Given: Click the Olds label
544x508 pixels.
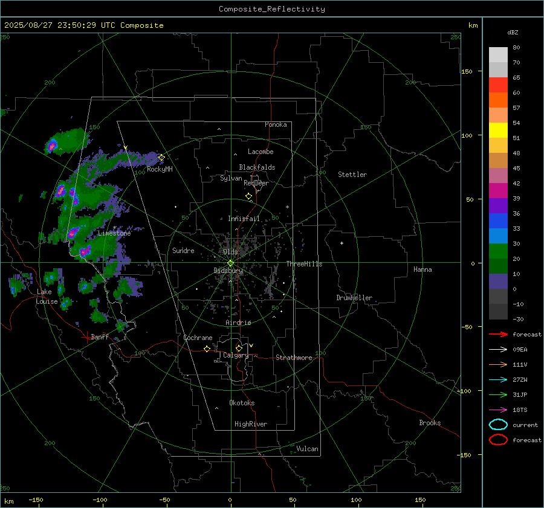Looking at the screenshot, I should (x=230, y=252).
